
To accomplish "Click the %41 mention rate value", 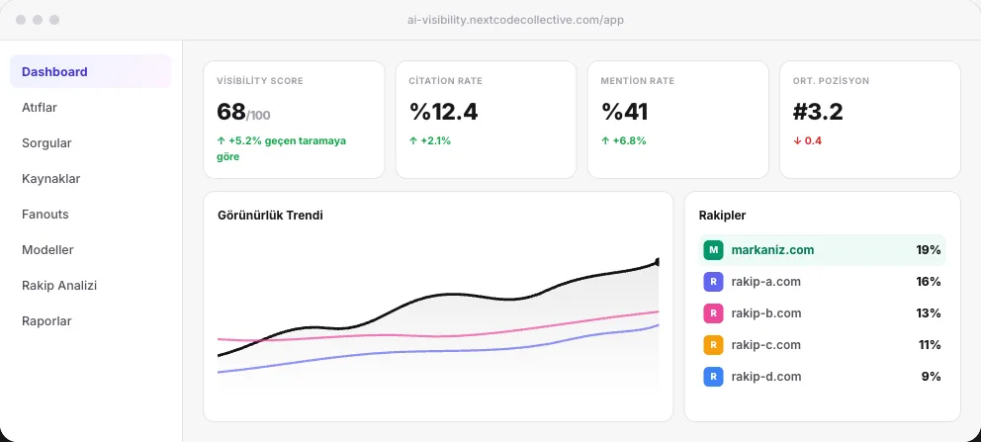I will [x=624, y=112].
